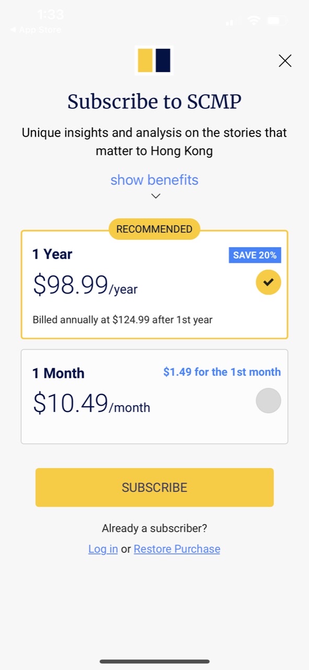309x670 pixels.
Task: Tap the $1.49 for the 1st month offer
Action: [222, 372]
